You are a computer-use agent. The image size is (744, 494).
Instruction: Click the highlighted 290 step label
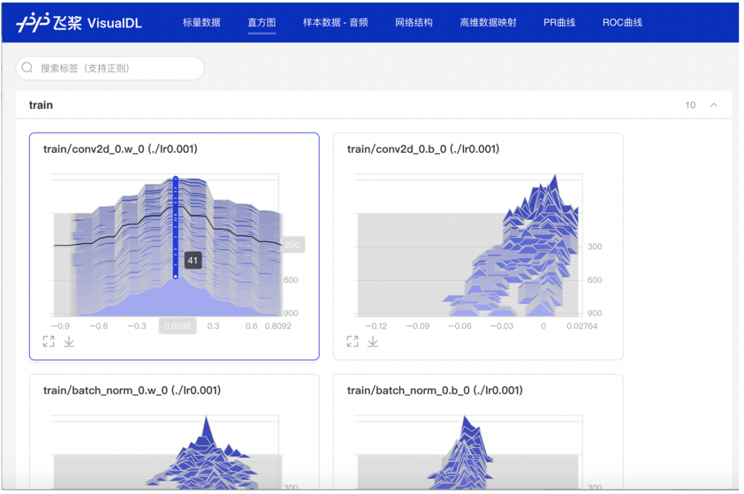coord(292,245)
